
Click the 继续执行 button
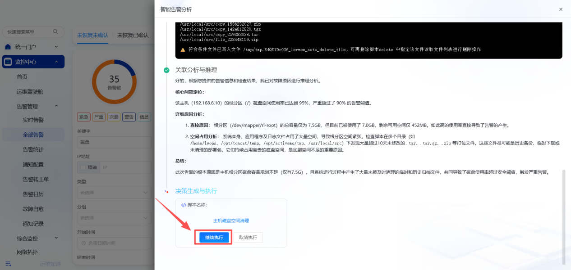[x=214, y=238]
